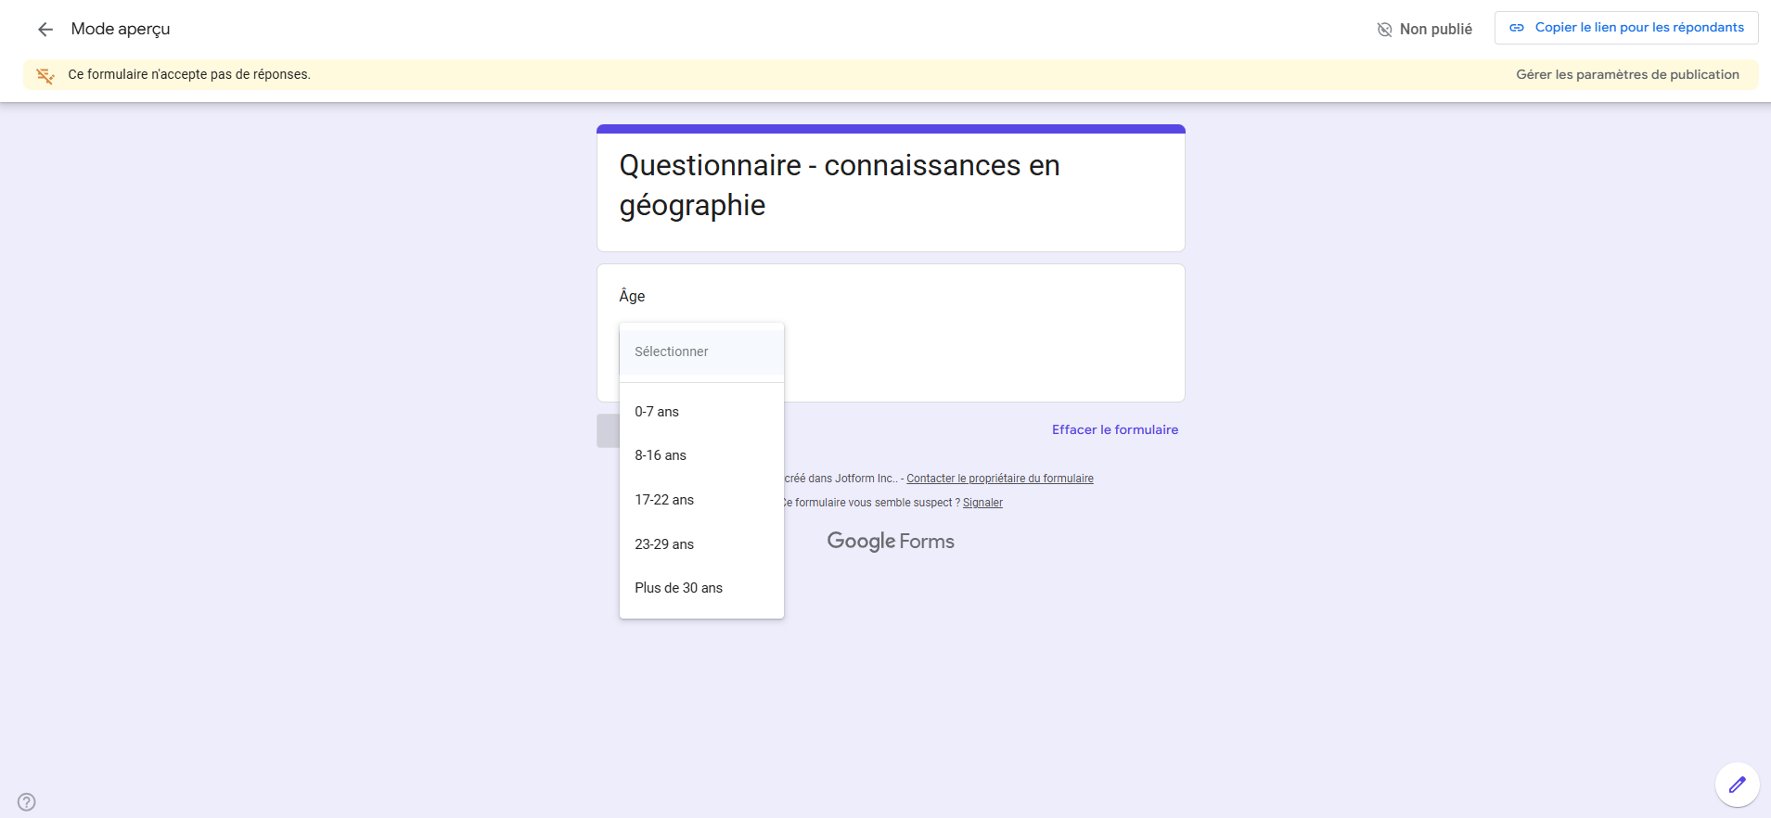This screenshot has height=818, width=1771.
Task: Pick the 17-22 ans age range
Action: pos(701,500)
